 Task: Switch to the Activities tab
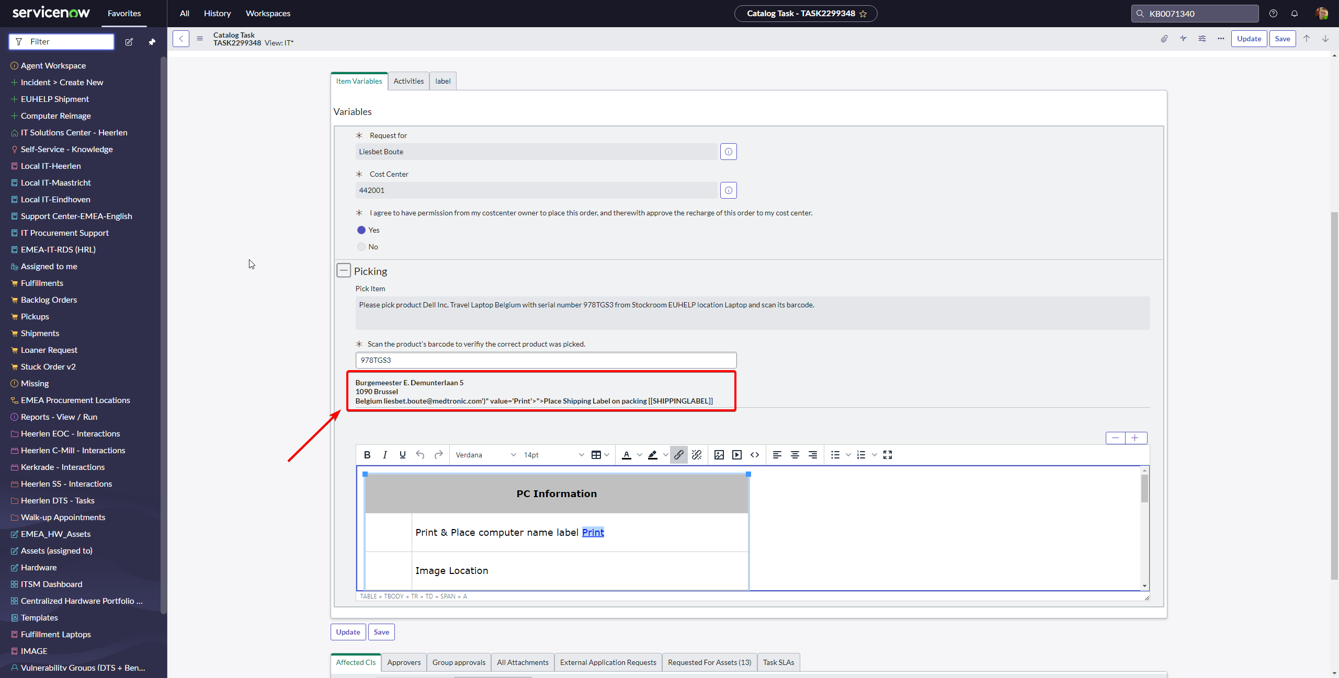point(408,81)
